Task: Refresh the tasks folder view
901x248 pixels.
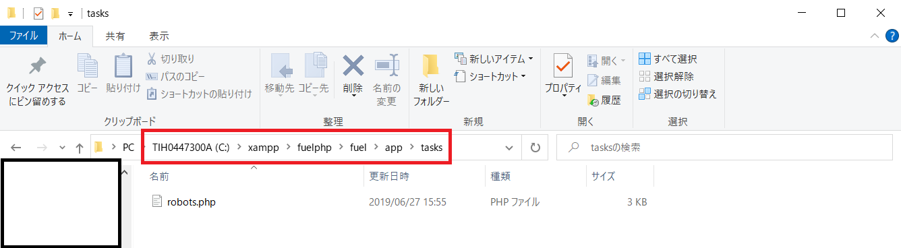Action: (x=535, y=148)
